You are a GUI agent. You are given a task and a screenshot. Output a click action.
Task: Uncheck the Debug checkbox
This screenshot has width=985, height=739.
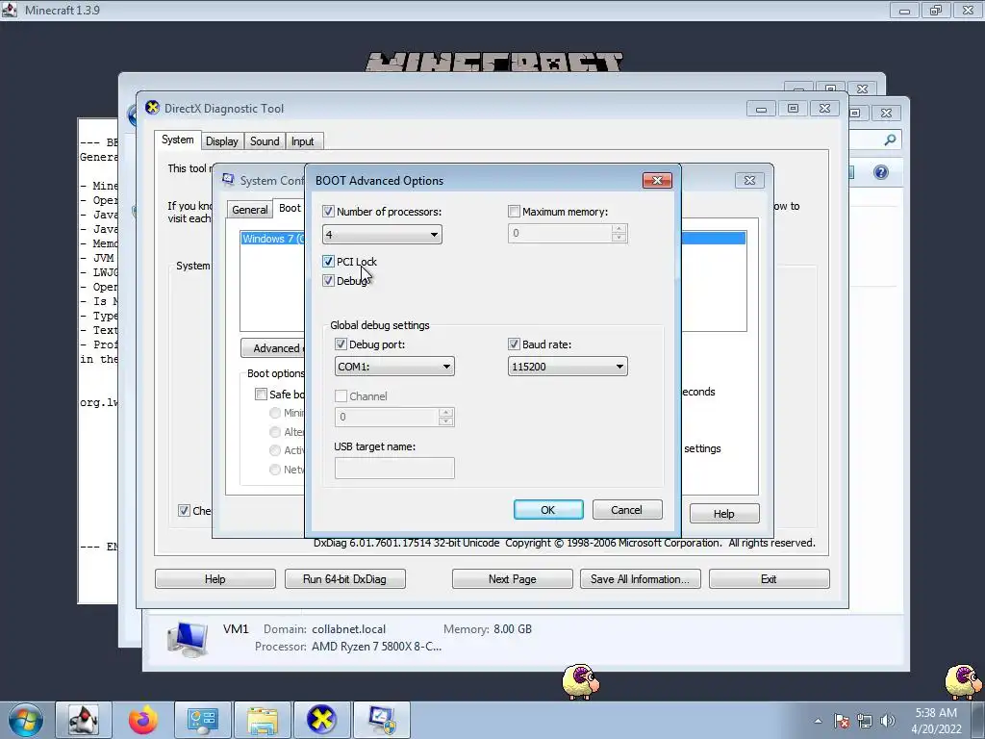328,281
